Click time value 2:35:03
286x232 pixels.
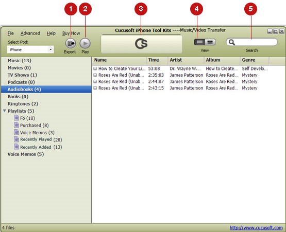[x=156, y=75]
